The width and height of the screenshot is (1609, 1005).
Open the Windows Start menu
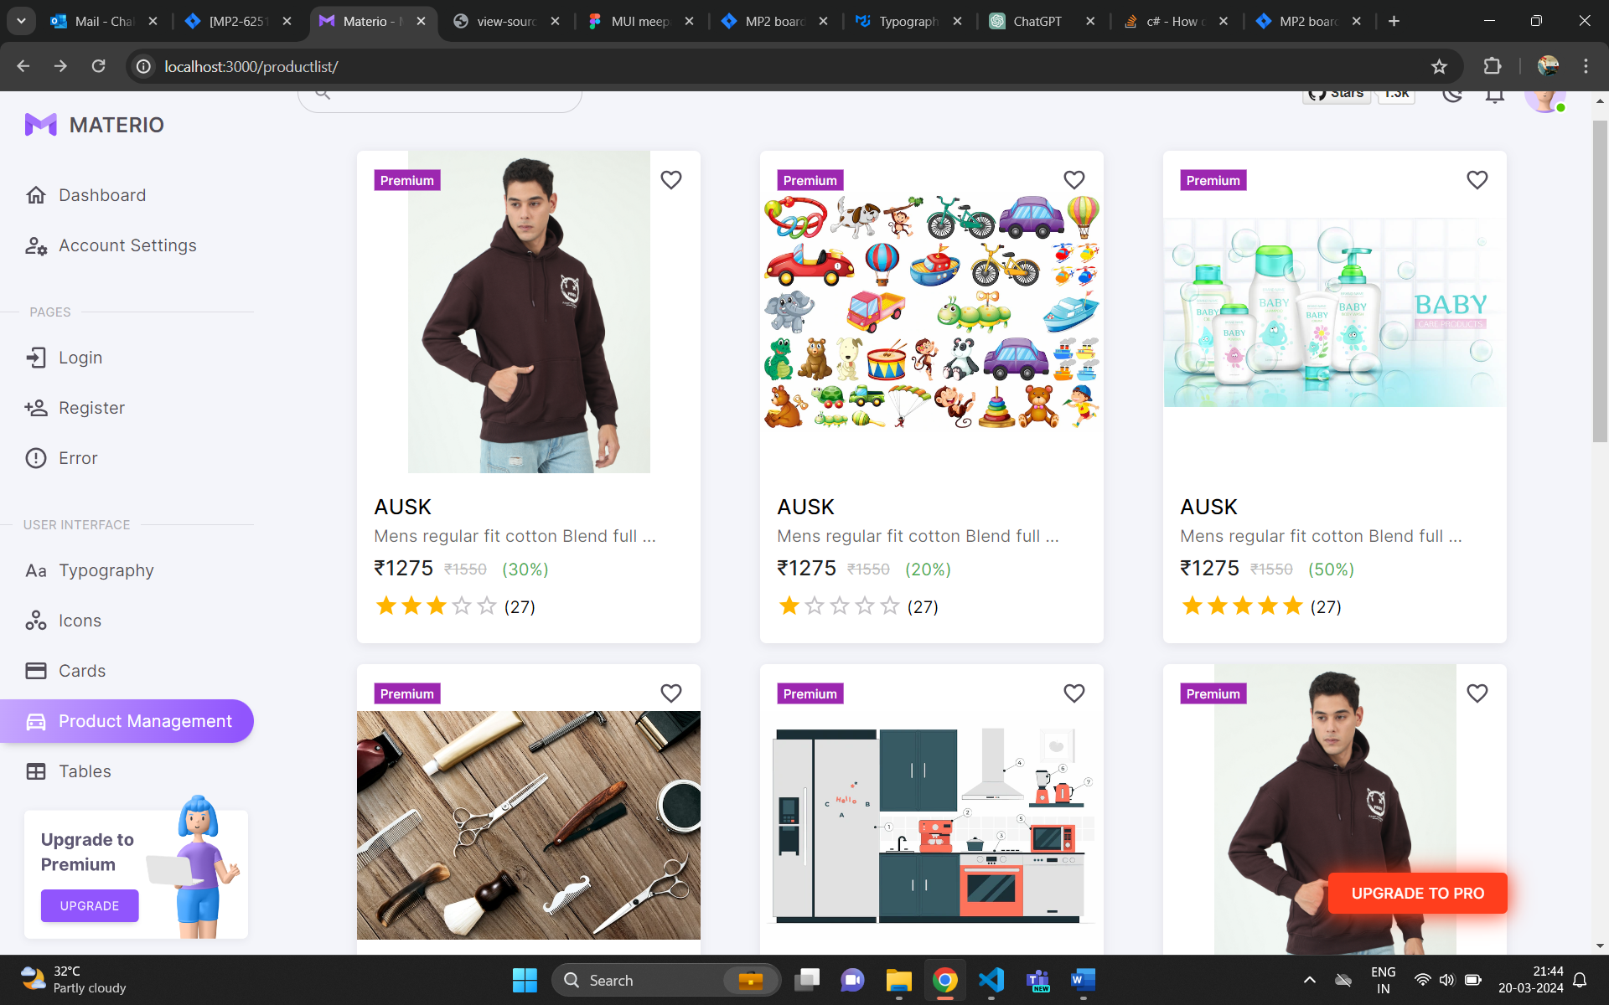525,980
